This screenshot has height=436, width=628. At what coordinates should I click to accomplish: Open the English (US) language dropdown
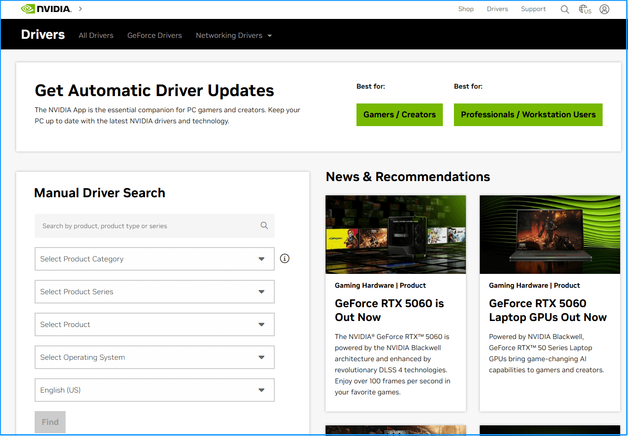point(155,390)
